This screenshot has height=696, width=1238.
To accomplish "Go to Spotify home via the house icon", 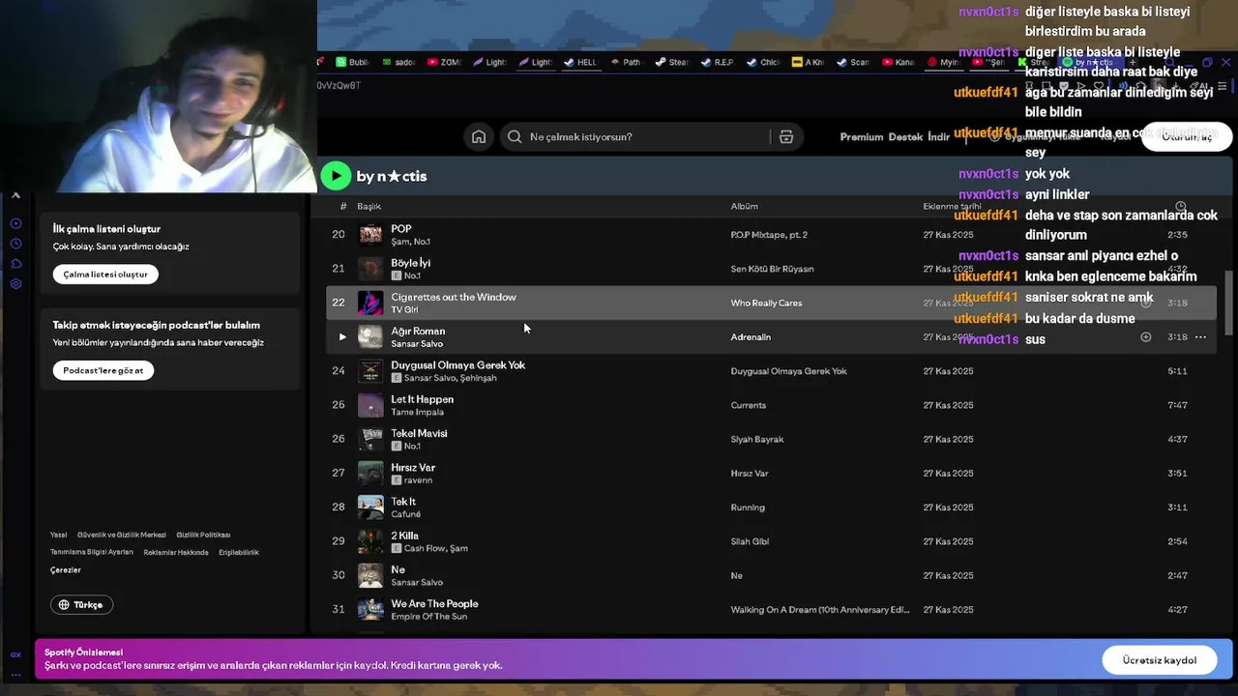I will [479, 137].
